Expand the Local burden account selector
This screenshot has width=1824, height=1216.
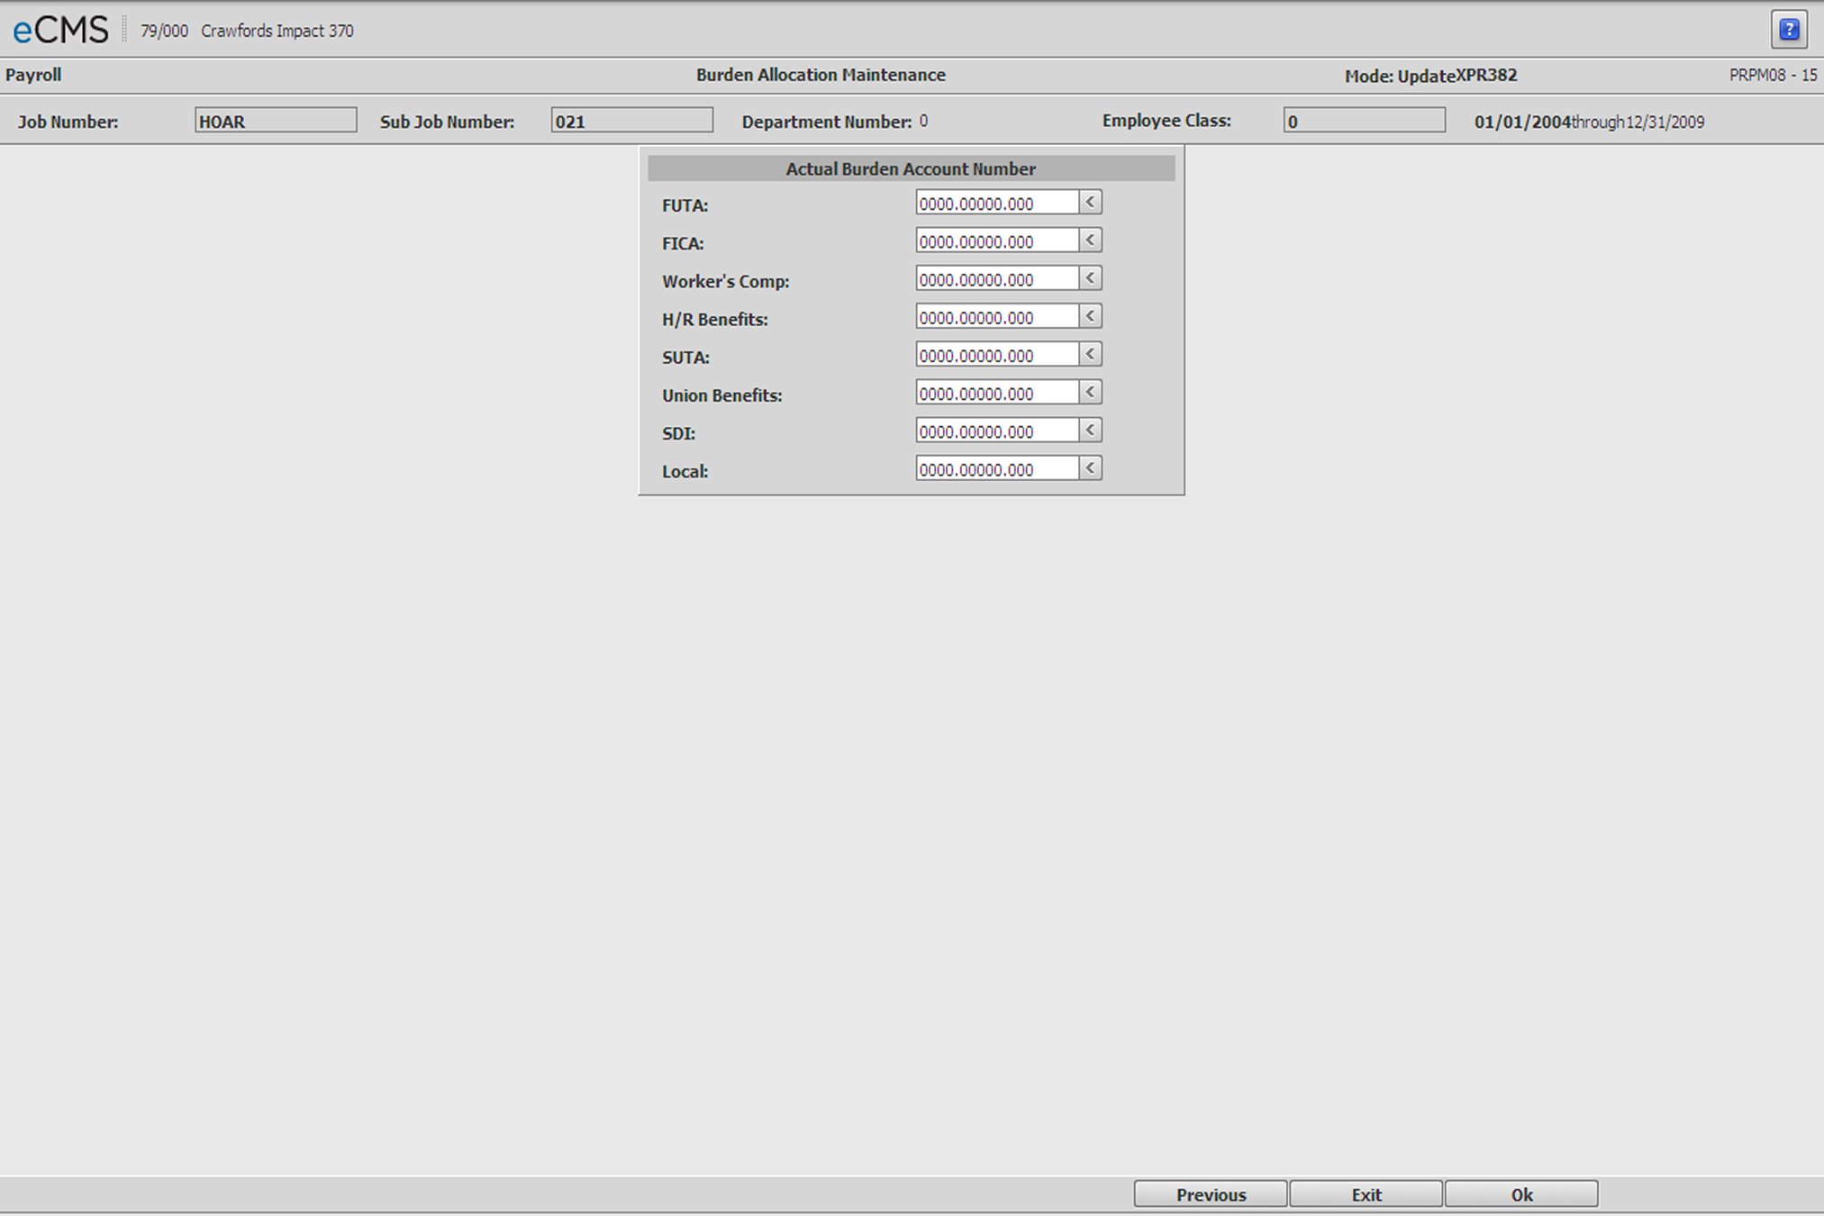tap(1091, 467)
